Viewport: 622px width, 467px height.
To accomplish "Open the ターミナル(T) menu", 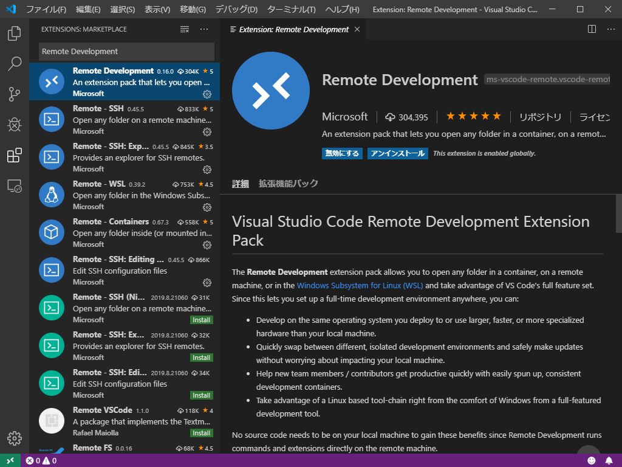I will pyautogui.click(x=291, y=9).
